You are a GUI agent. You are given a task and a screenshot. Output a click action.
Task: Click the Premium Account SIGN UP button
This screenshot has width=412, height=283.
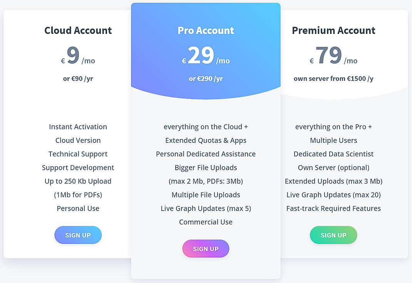pyautogui.click(x=333, y=235)
